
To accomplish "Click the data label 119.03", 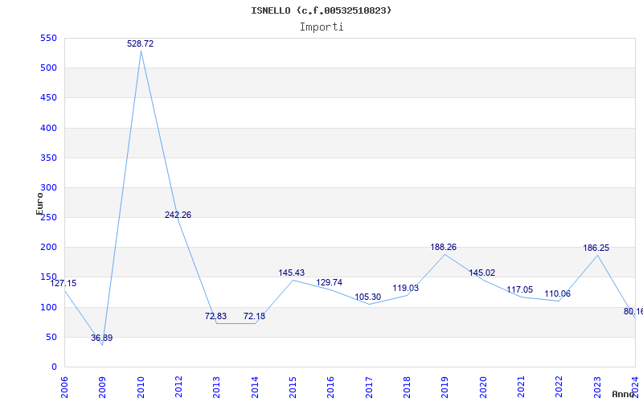I will [406, 289].
